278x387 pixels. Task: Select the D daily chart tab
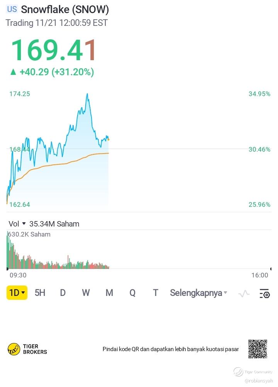coord(63,293)
